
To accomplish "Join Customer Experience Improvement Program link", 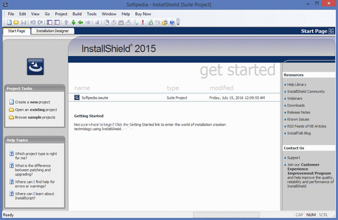I will coord(309,169).
